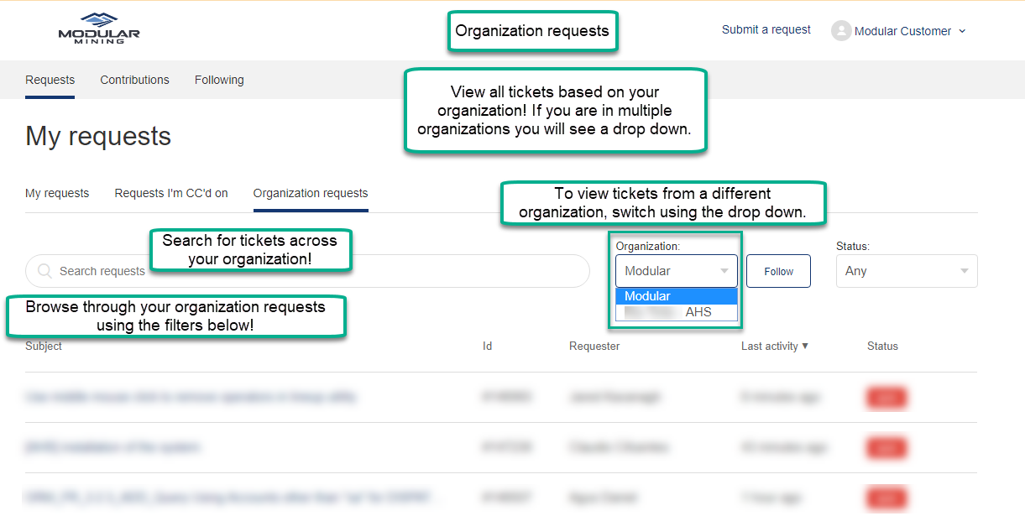Click the Id column header
The image size is (1025, 516).
tap(488, 346)
